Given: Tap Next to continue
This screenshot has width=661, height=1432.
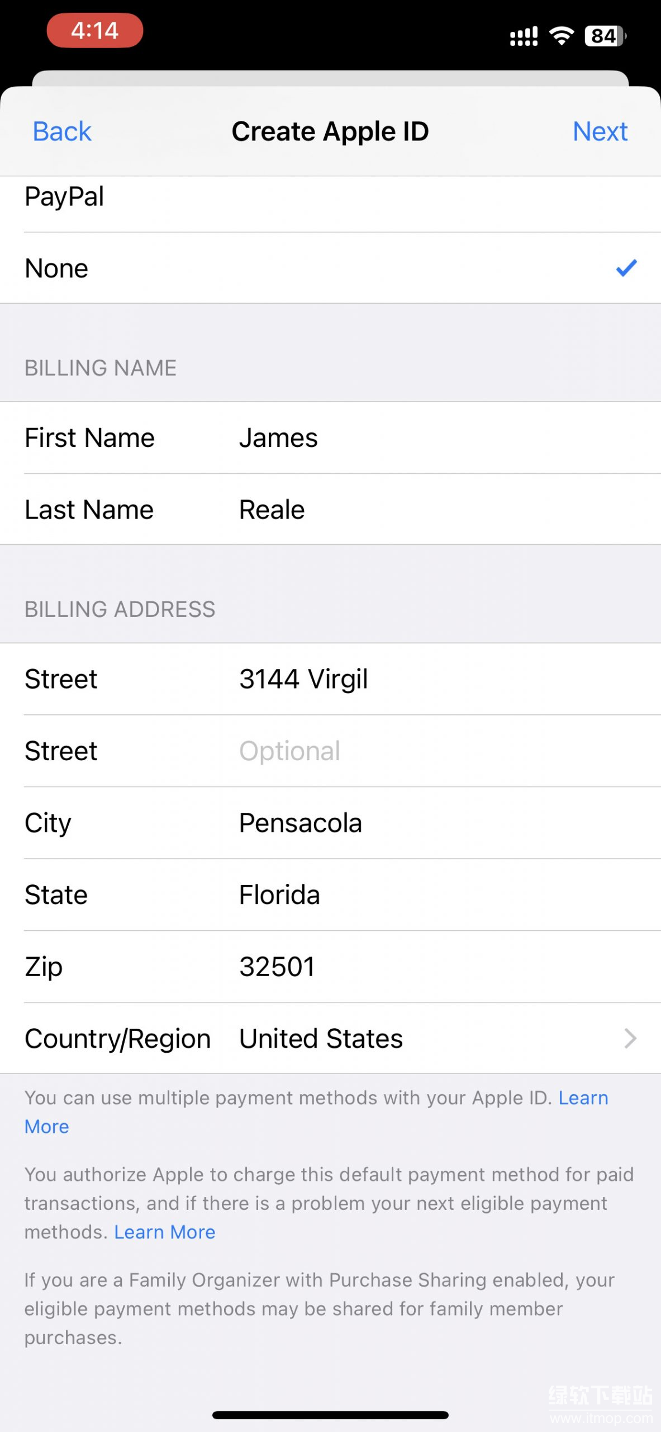Looking at the screenshot, I should click(x=600, y=132).
